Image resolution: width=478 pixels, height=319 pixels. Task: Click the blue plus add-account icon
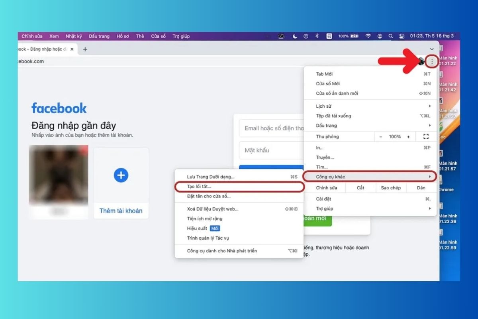click(x=121, y=175)
